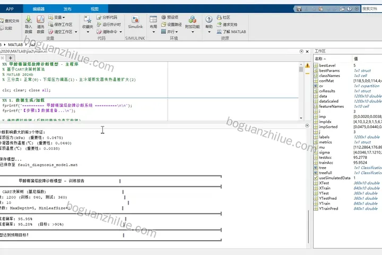Expand the 帮助 dropdown arrow
Viewport: 382px width, 255px height.
click(x=209, y=32)
